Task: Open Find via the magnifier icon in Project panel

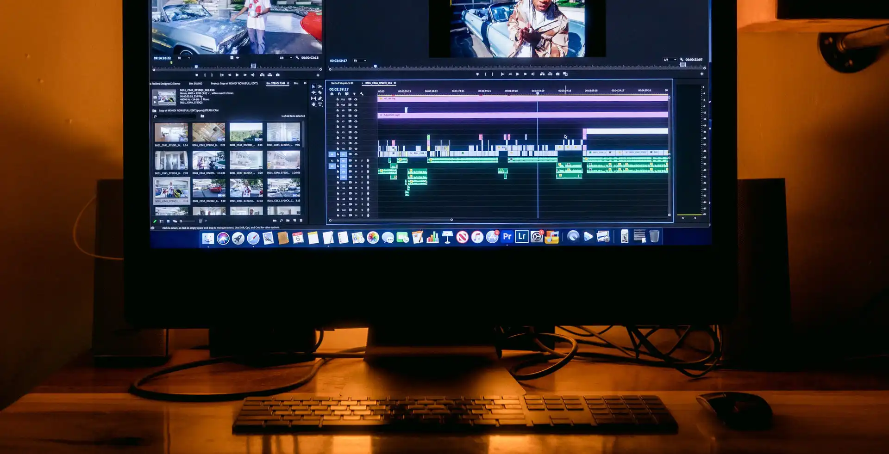Action: click(282, 221)
